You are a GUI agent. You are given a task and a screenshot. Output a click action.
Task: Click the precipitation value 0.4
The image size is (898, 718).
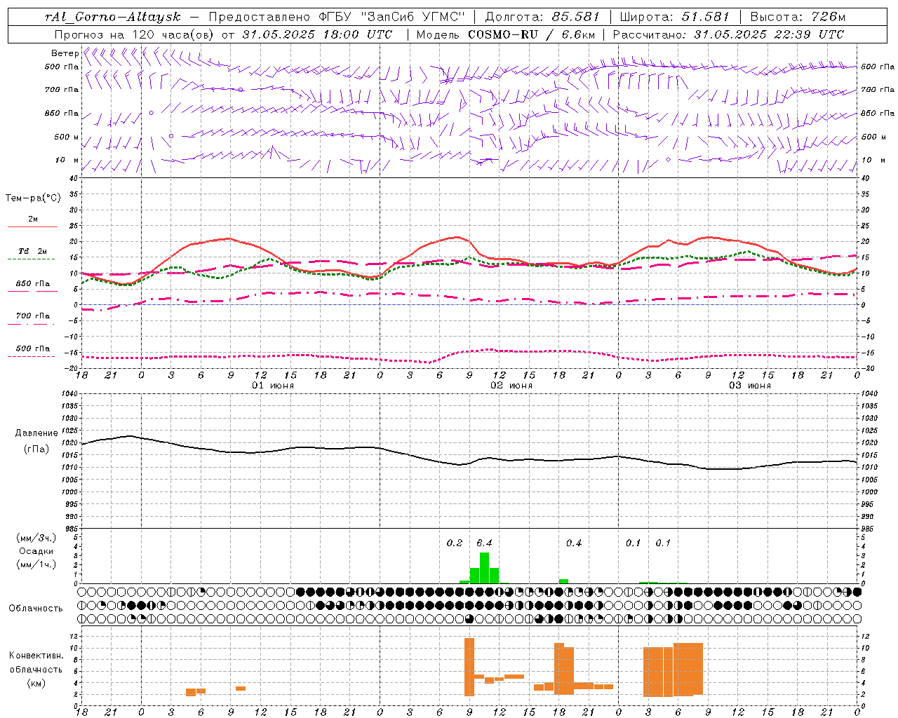574,543
